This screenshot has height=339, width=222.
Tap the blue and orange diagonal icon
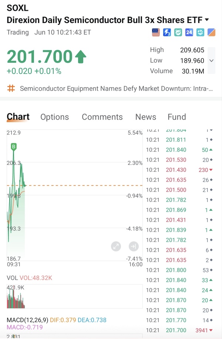tap(211, 32)
